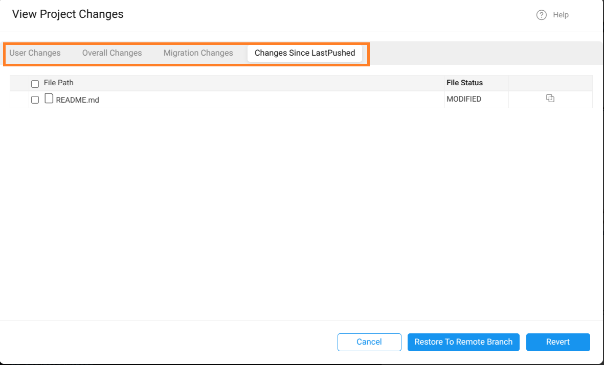Open the README.md file entry
The image size is (604, 365).
click(78, 100)
